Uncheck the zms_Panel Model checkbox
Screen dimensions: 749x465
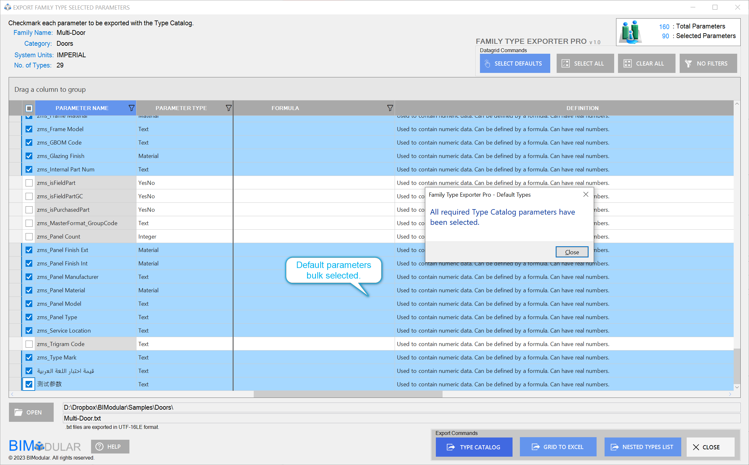pos(29,304)
